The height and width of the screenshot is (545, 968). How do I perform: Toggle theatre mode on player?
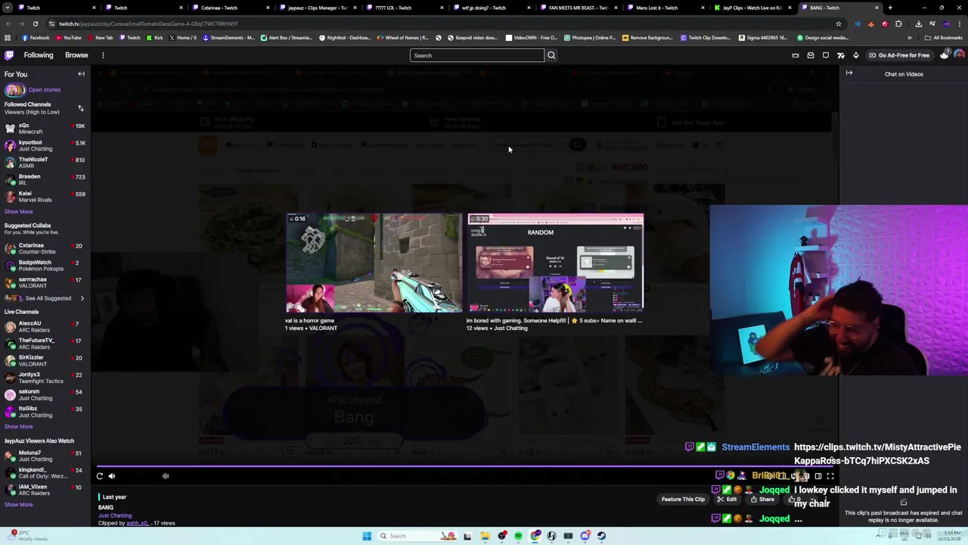pos(818,476)
